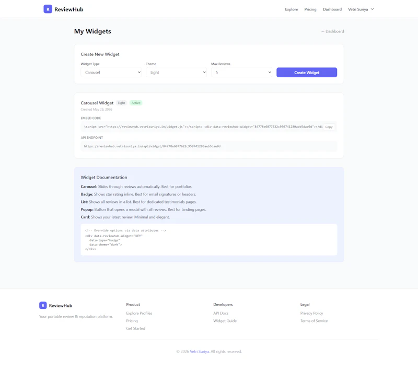
Task: Click the Create New Widget heading
Action: pyautogui.click(x=100, y=54)
